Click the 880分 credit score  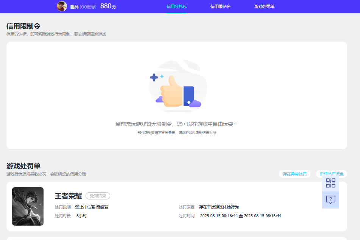(x=108, y=6)
